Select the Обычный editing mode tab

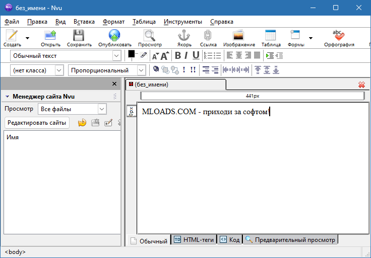point(149,241)
